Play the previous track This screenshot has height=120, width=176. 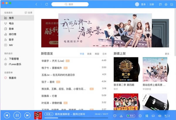coord(7,115)
